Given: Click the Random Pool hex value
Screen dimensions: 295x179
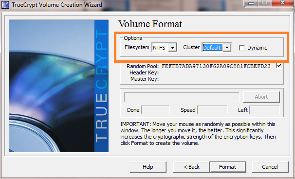Looking at the screenshot, I should pos(216,66).
